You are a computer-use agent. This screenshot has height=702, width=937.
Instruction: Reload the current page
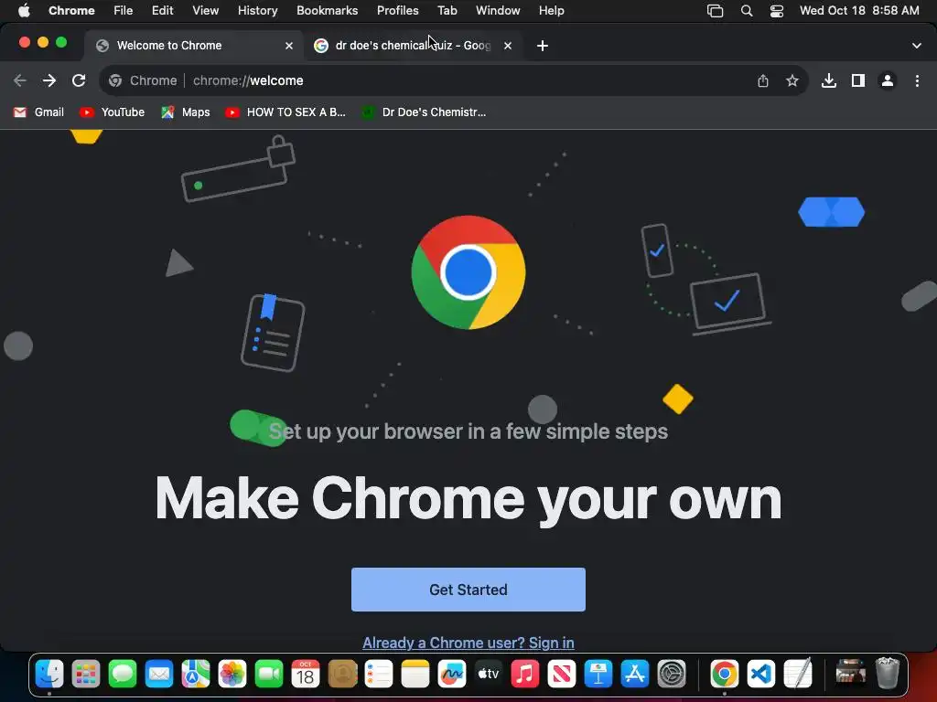pyautogui.click(x=79, y=80)
